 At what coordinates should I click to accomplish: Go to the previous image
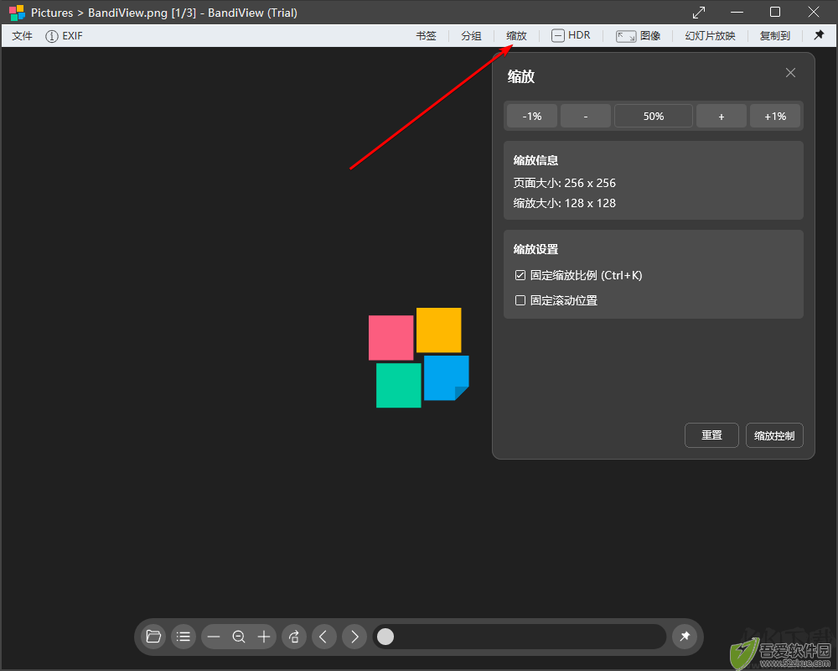(x=323, y=637)
